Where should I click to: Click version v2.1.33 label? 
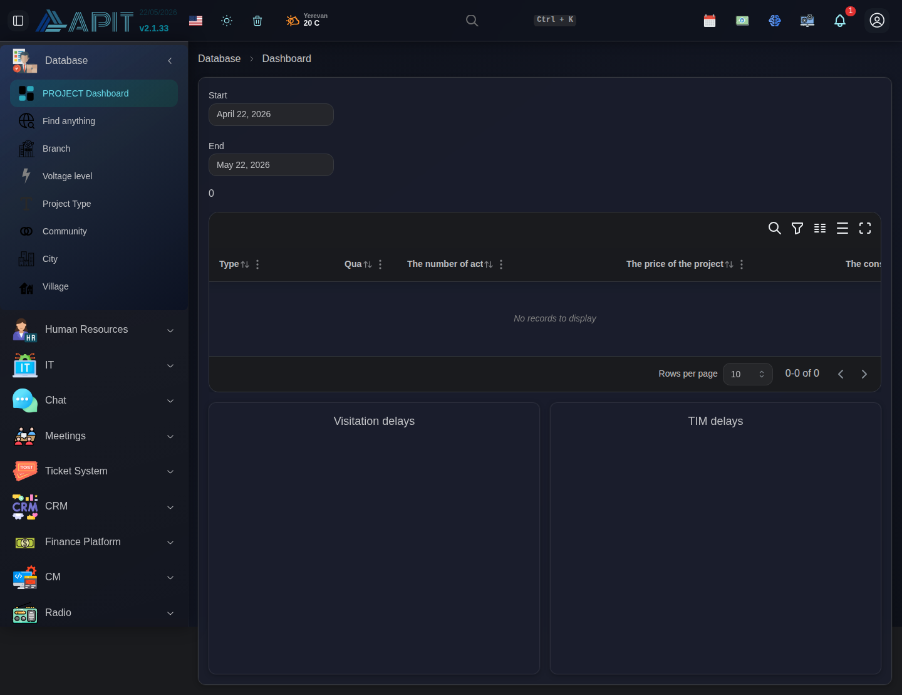154,28
